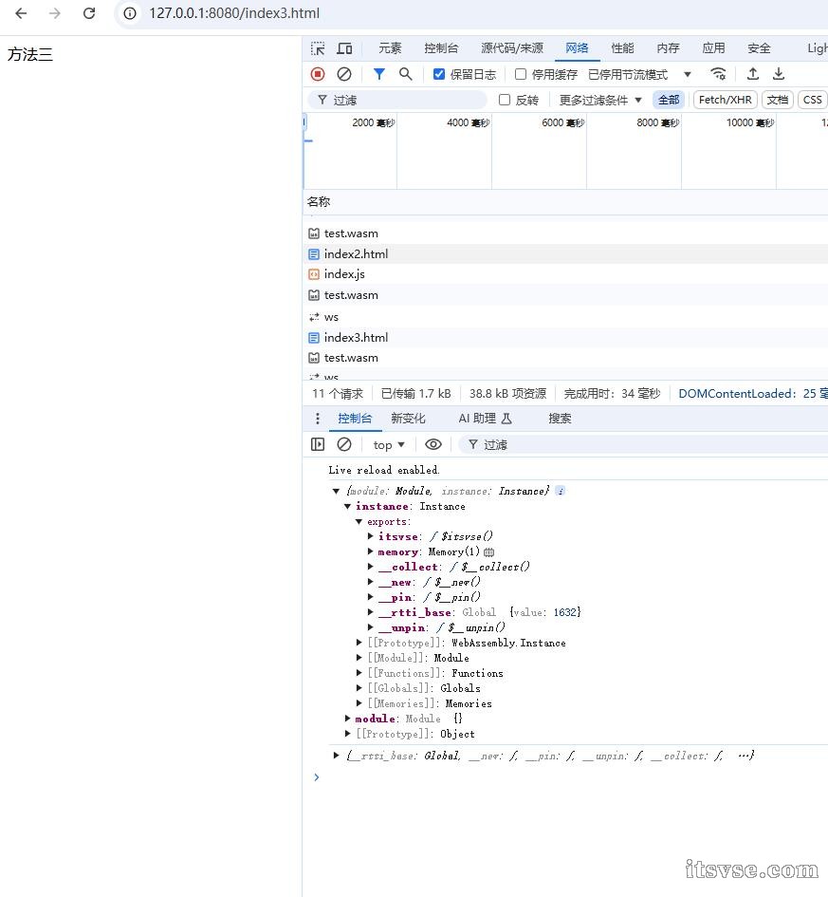Enable 停用缓存 checkbox
This screenshot has height=897, width=828.
click(x=521, y=74)
